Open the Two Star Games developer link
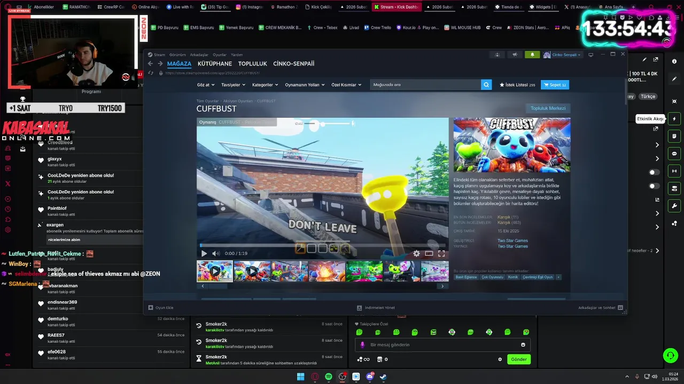The height and width of the screenshot is (384, 684). pyautogui.click(x=512, y=241)
